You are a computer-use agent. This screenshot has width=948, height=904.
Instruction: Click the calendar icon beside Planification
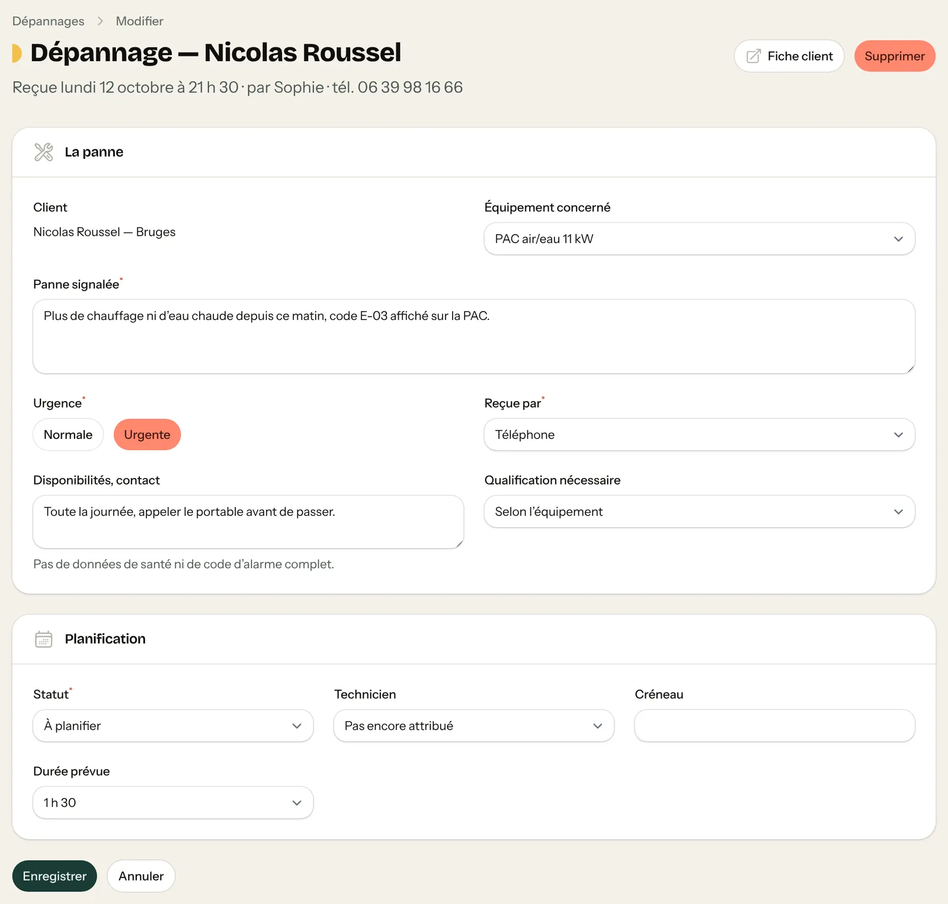pyautogui.click(x=44, y=639)
